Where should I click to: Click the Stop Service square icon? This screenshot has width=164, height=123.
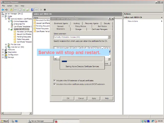[45, 10]
